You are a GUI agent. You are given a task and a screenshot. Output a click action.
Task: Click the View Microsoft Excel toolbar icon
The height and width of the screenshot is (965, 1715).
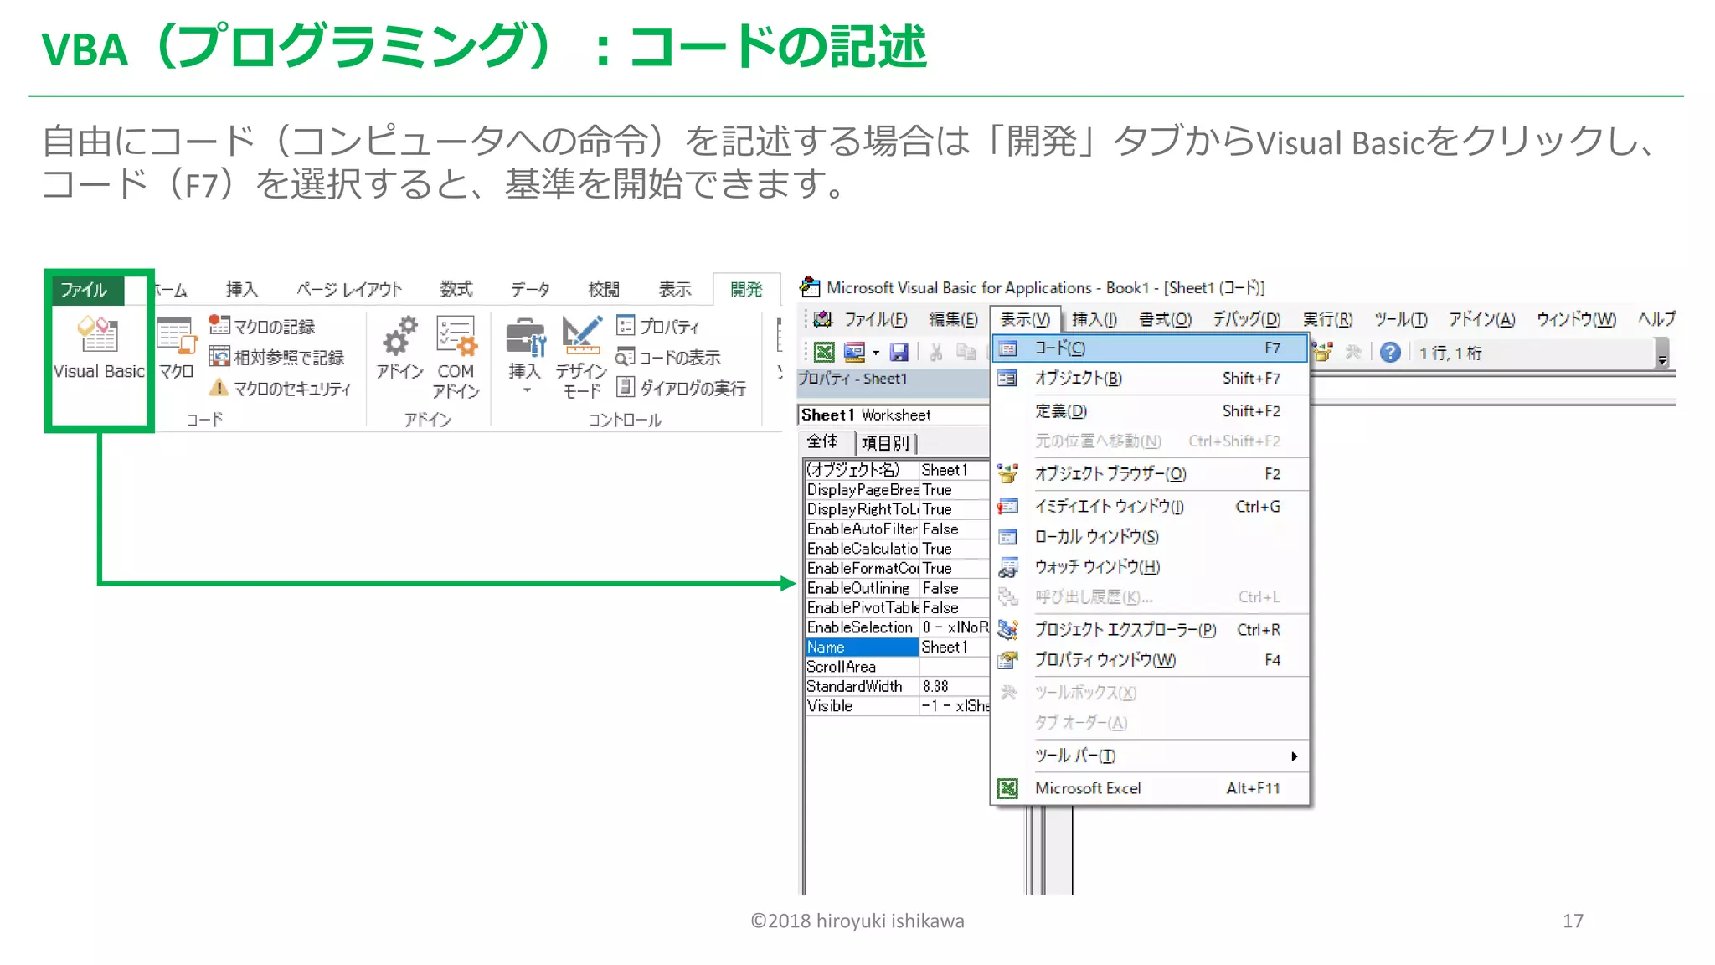(824, 353)
